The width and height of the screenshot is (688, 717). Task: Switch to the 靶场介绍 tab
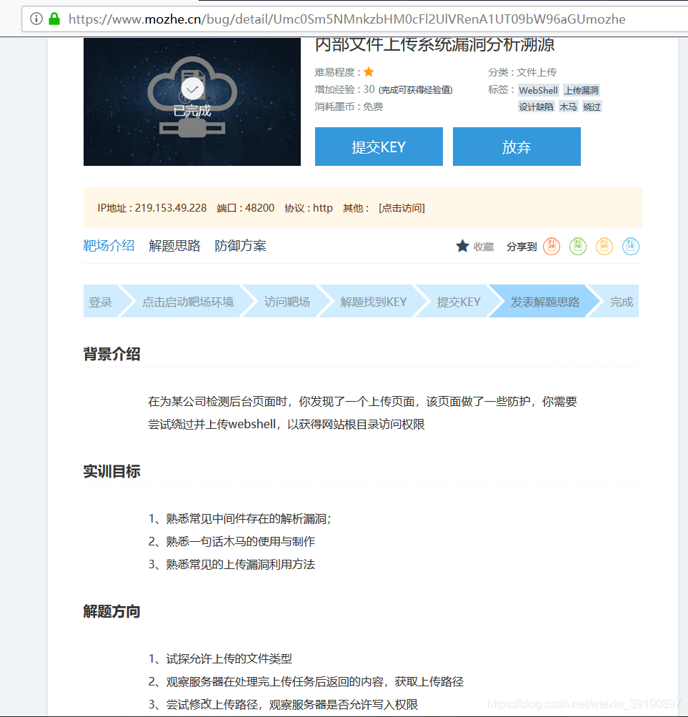[x=109, y=246]
